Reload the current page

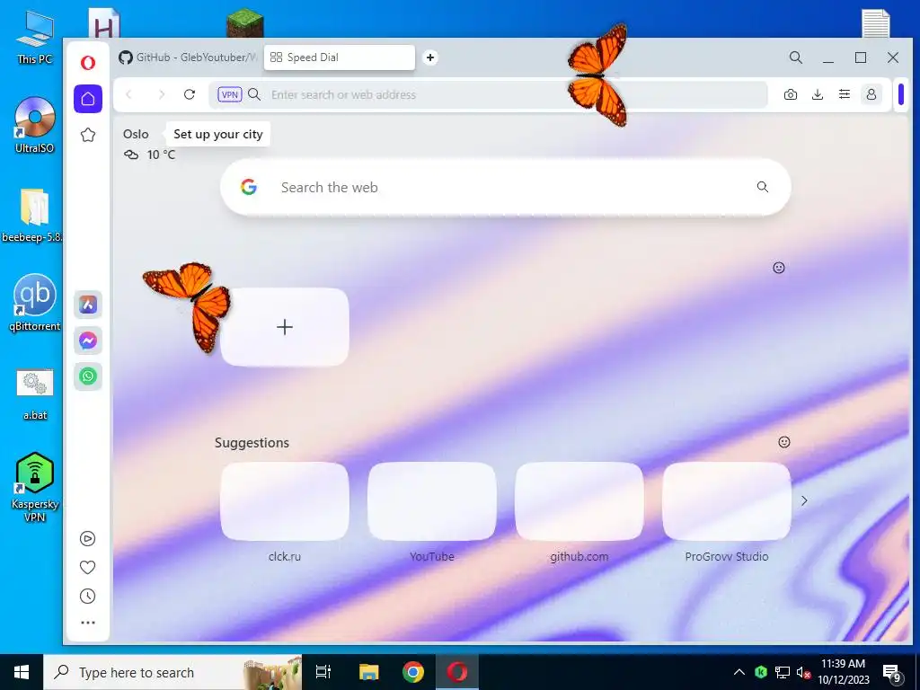pyautogui.click(x=190, y=94)
